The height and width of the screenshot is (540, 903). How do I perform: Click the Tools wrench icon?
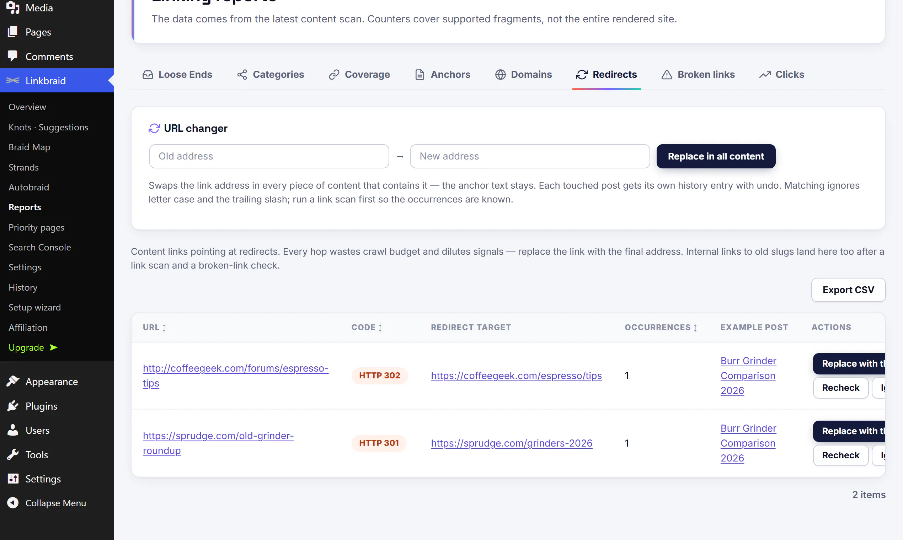13,454
